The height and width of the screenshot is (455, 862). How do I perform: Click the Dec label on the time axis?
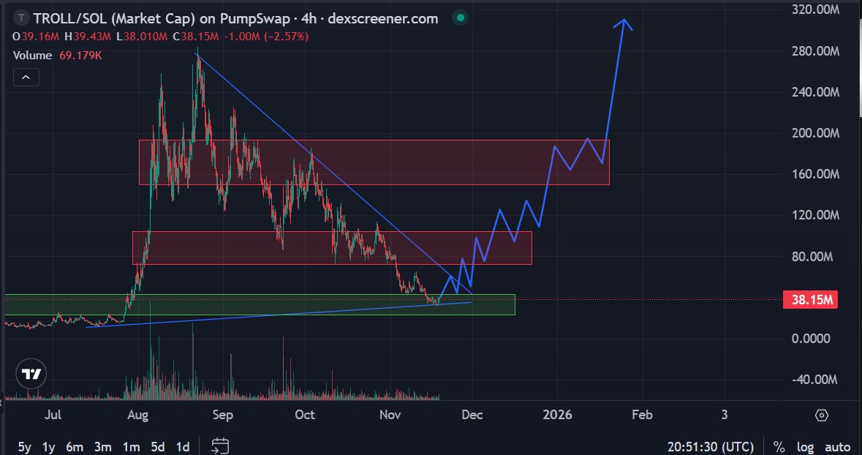(x=472, y=415)
